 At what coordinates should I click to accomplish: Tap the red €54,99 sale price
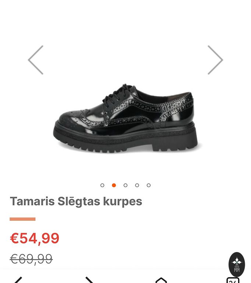pos(35,238)
